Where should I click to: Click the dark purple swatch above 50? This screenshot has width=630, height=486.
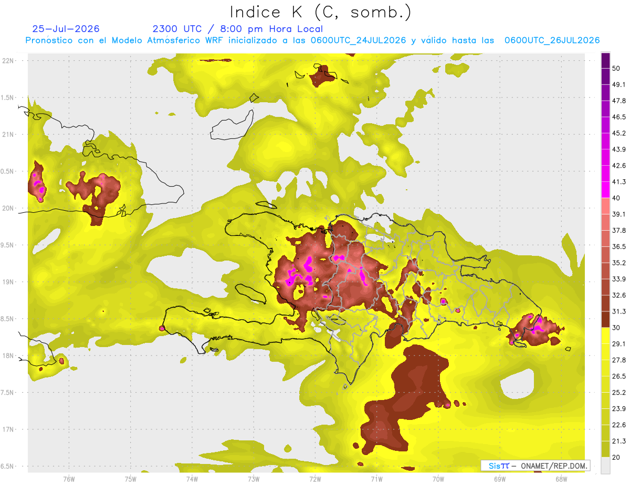(605, 60)
